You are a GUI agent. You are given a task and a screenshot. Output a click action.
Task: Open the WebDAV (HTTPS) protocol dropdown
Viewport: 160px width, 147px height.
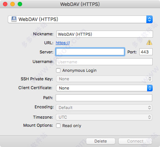click(80, 20)
